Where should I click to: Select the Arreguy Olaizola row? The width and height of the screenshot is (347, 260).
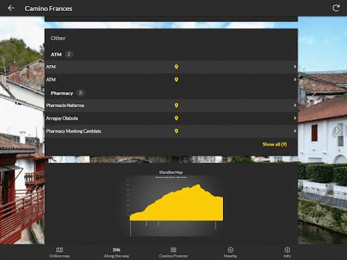tap(171, 118)
